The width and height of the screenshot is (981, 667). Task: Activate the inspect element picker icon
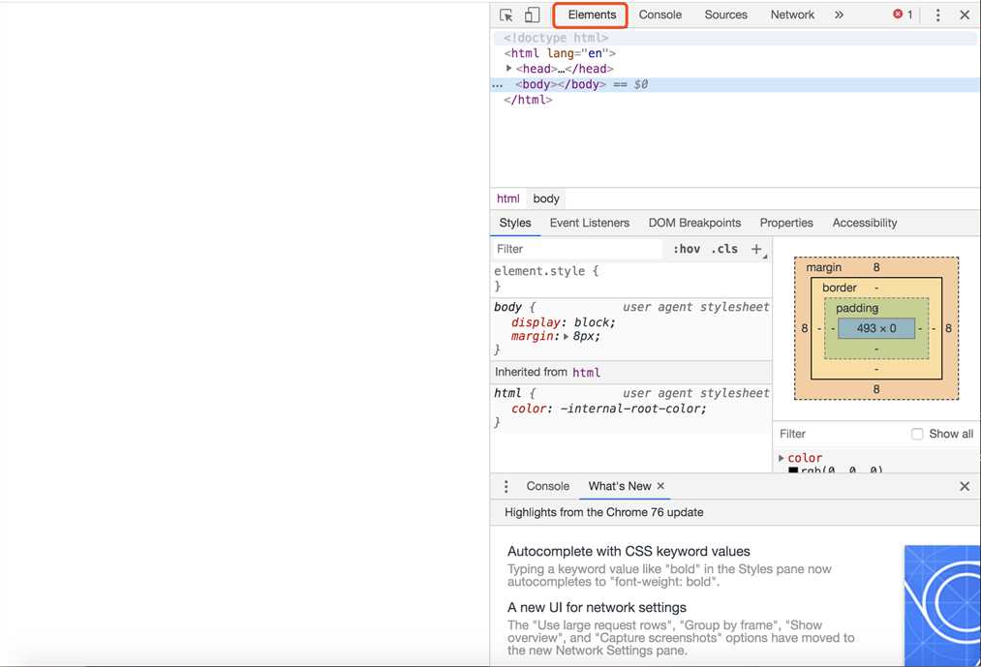click(x=506, y=15)
